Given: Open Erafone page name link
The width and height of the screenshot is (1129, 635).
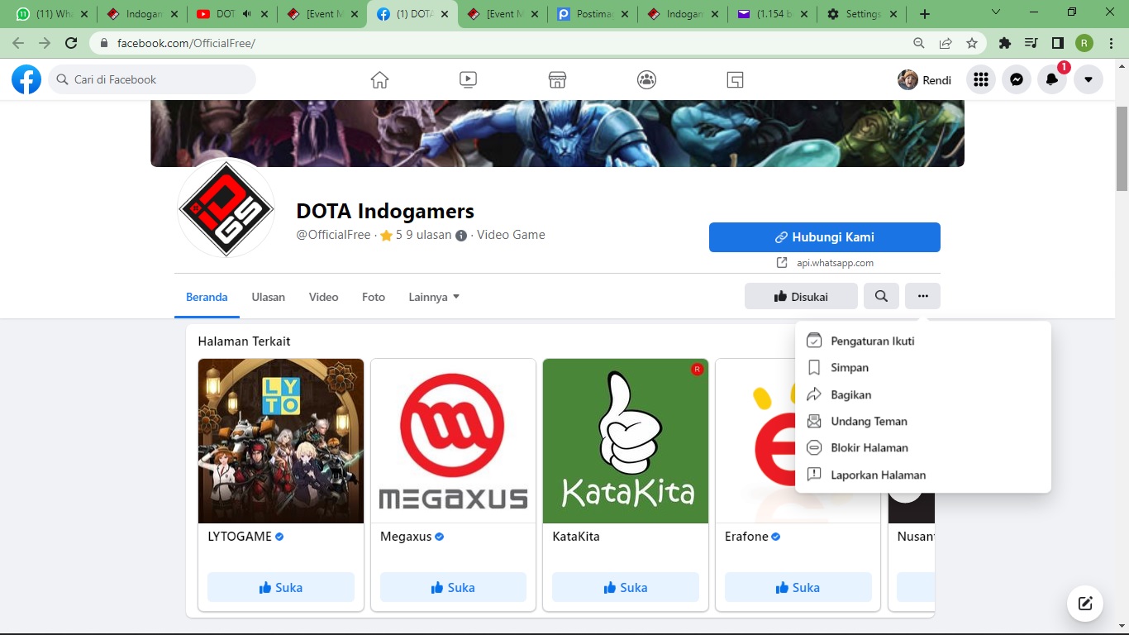Looking at the screenshot, I should pos(746,537).
